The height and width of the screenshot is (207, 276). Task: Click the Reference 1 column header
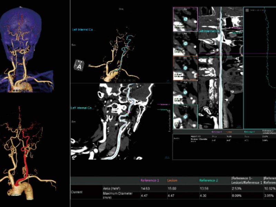pyautogui.click(x=150, y=180)
